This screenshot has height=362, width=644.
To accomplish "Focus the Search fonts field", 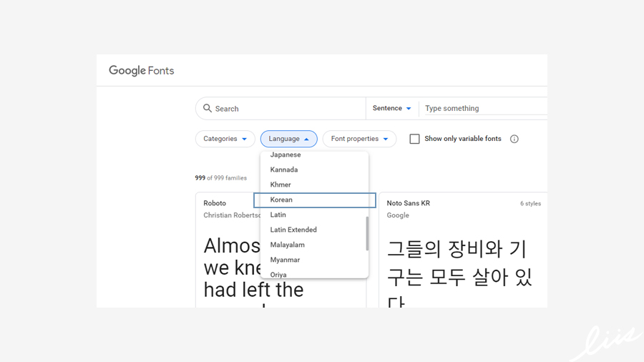I will (281, 108).
